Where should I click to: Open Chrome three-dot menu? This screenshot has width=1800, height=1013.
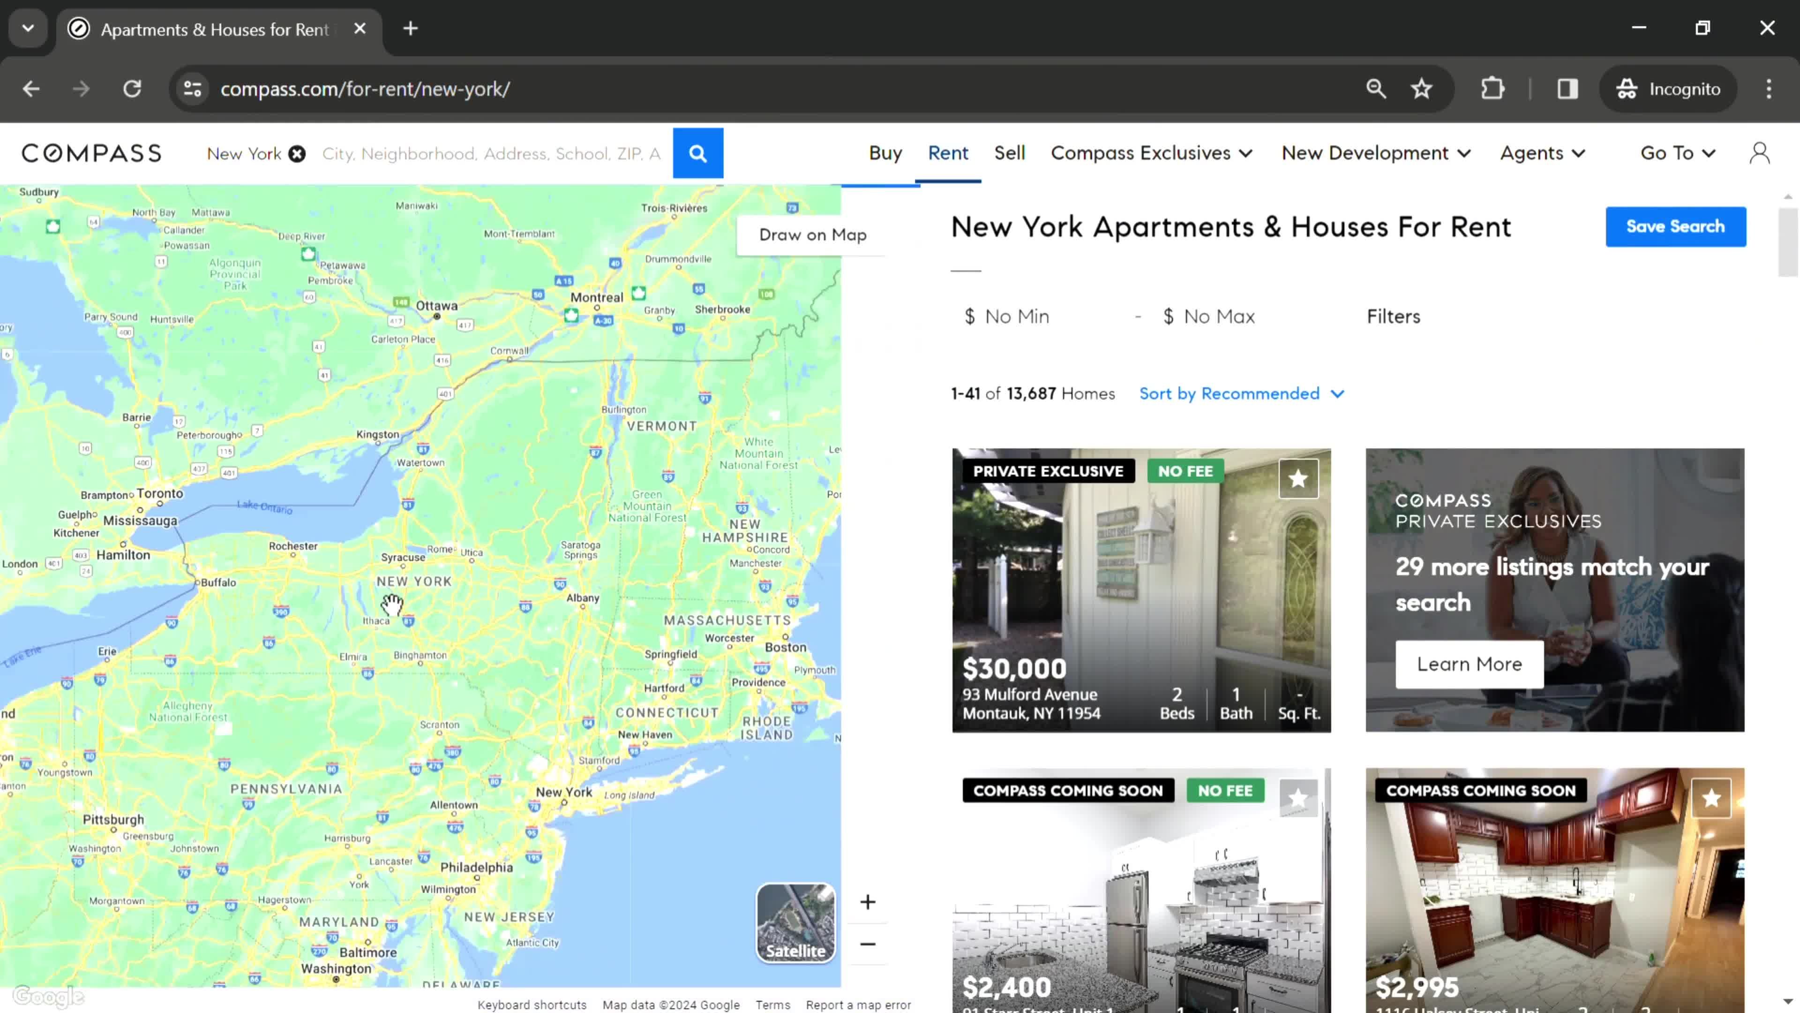pos(1769,89)
